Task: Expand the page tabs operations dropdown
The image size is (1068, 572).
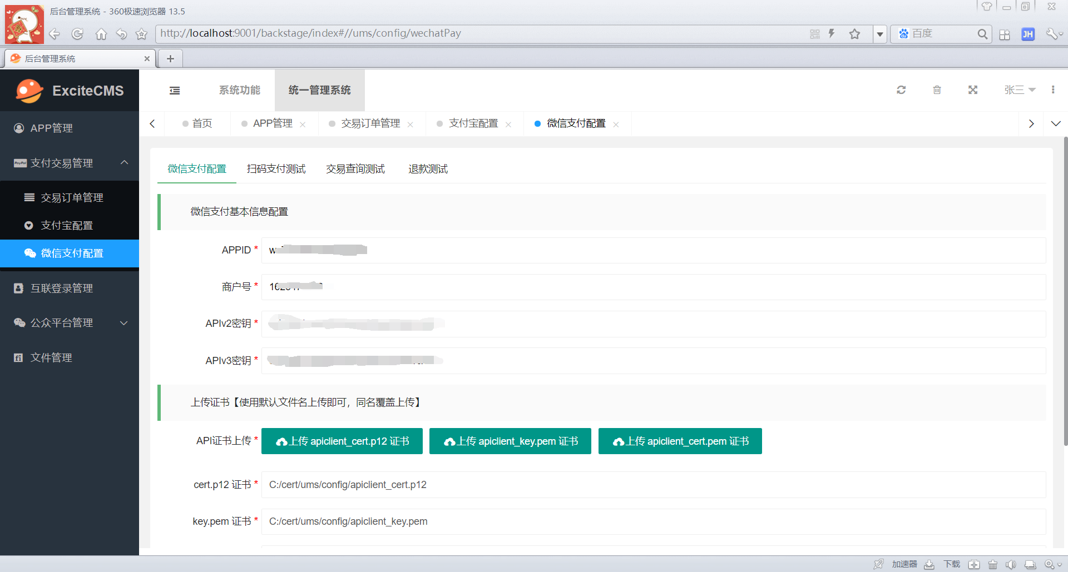Action: [1056, 123]
